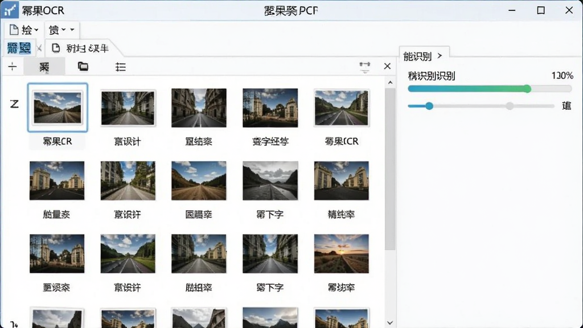Select the grey cloudy mountain road thumbnail
583x328 pixels.
[270, 181]
